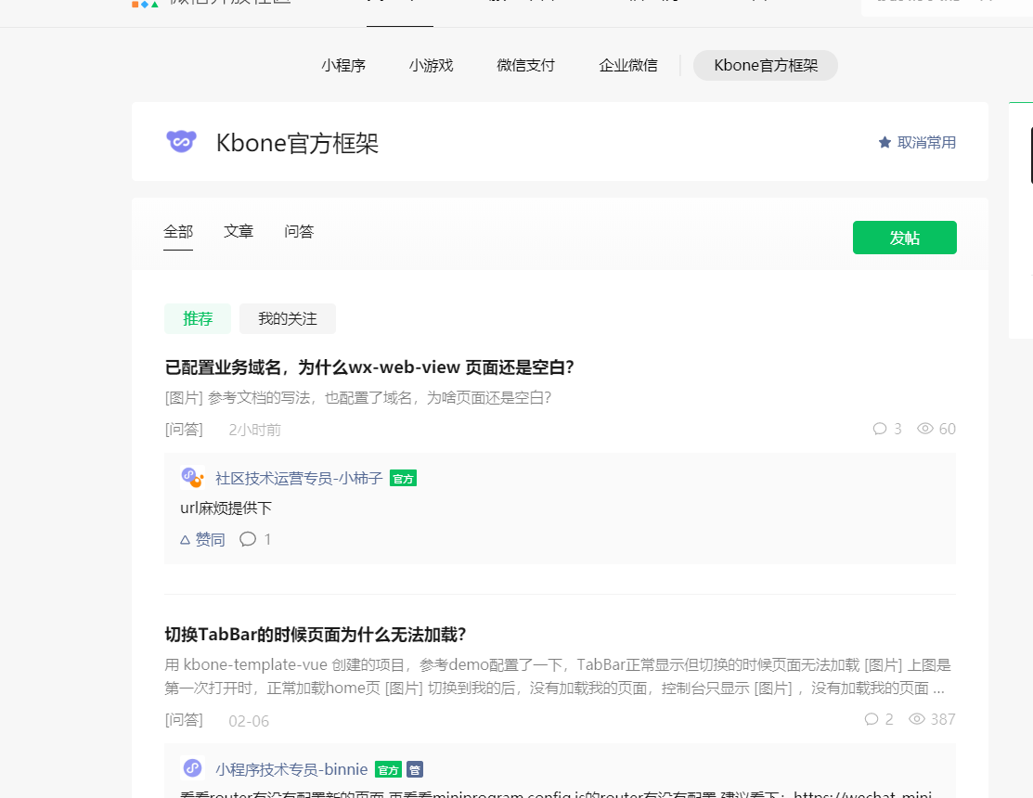Screen dimensions: 1033x798
Task: Click the eye icon showing 387
Action: 916,719
